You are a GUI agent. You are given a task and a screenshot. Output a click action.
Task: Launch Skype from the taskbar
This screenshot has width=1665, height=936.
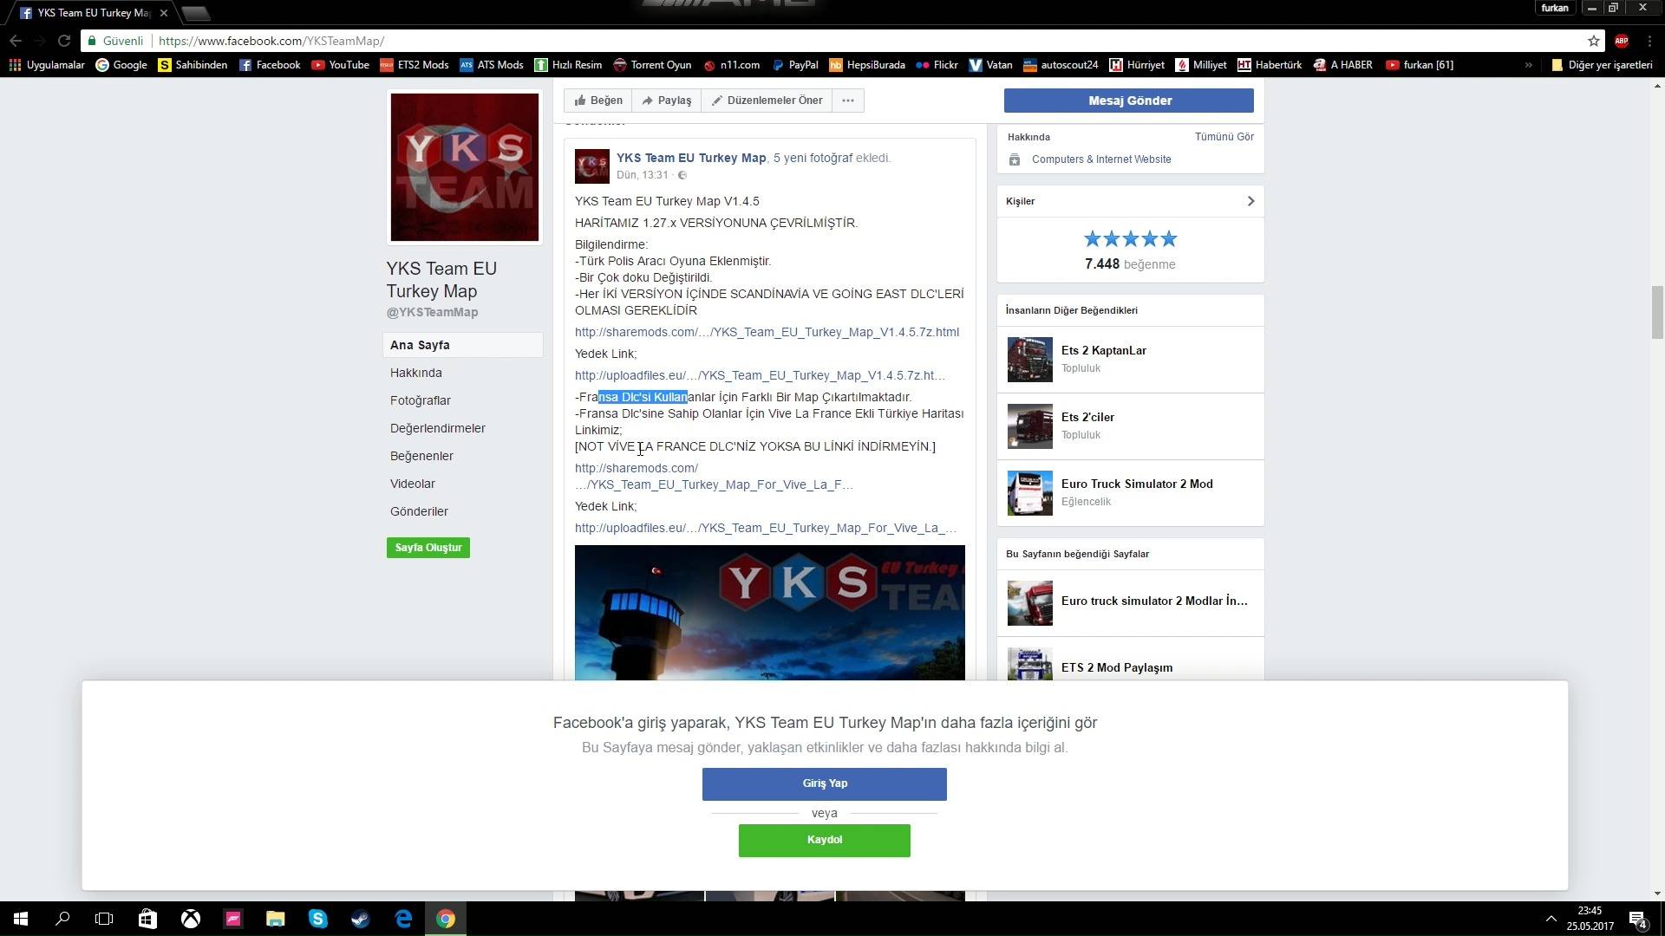(x=317, y=919)
